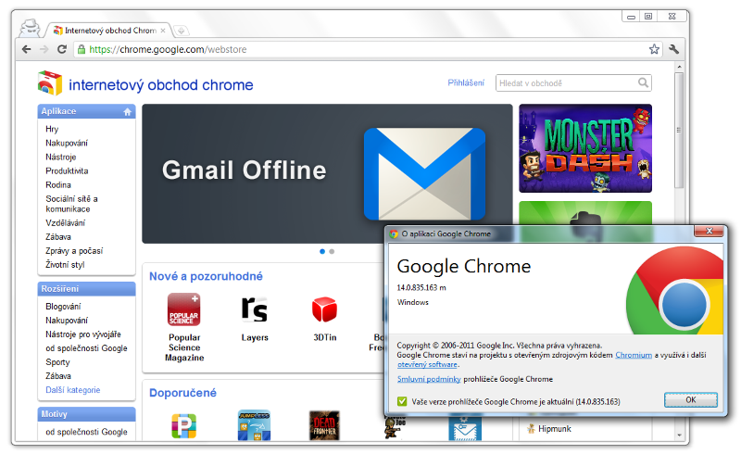Click the Nové a pozoruhodné heading

(206, 276)
